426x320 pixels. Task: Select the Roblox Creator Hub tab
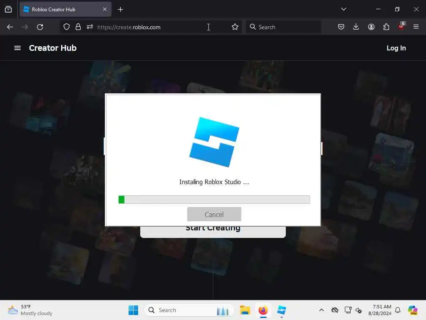coord(65,10)
